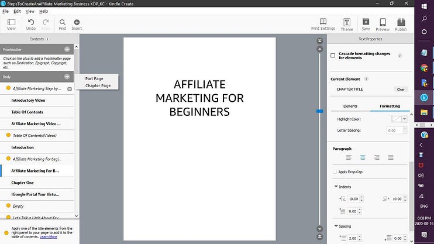The width and height of the screenshot is (434, 244).
Task: Open File Explorer from taskbar
Action: 424,112
